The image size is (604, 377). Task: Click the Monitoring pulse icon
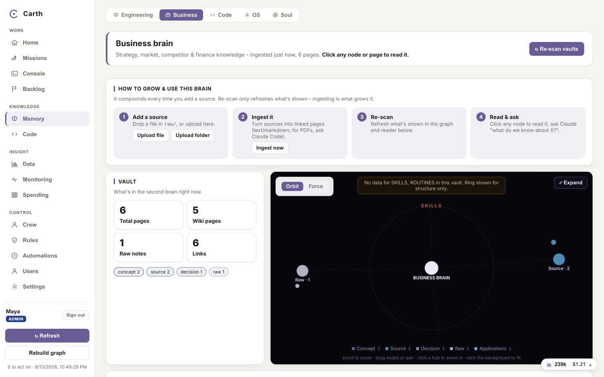[15, 180]
